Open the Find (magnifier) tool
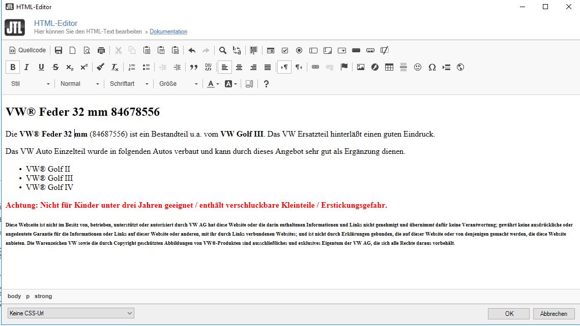Viewport: 580px width, 326px height. [222, 50]
